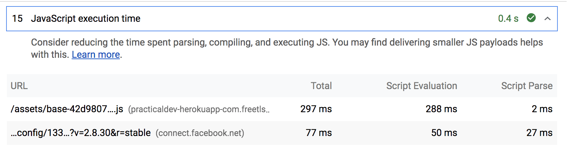Collapse the JavaScript execution time audit chevron

[547, 19]
